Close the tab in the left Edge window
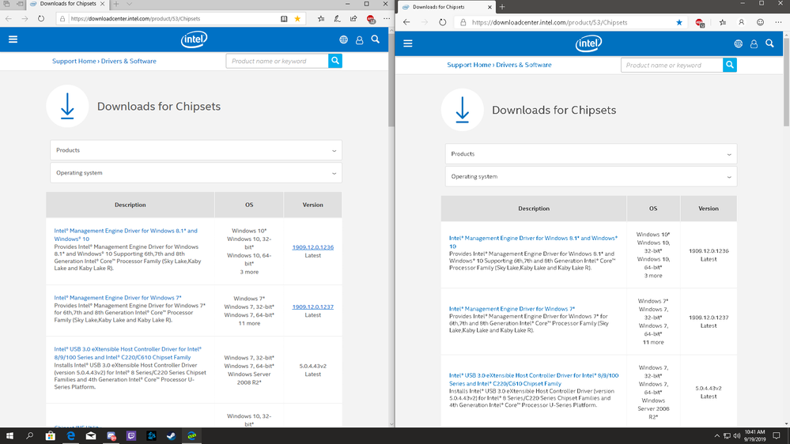The width and height of the screenshot is (790, 444). point(102,3)
